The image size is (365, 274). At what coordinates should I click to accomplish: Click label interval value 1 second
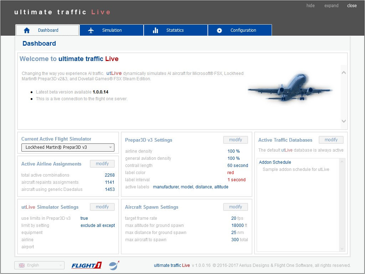coord(237,180)
